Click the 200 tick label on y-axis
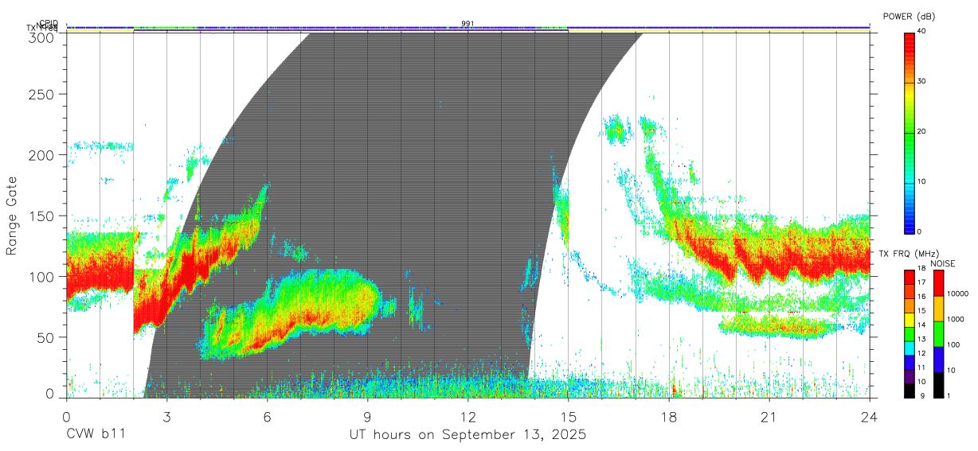Screen dimensions: 978x451 click(43, 155)
